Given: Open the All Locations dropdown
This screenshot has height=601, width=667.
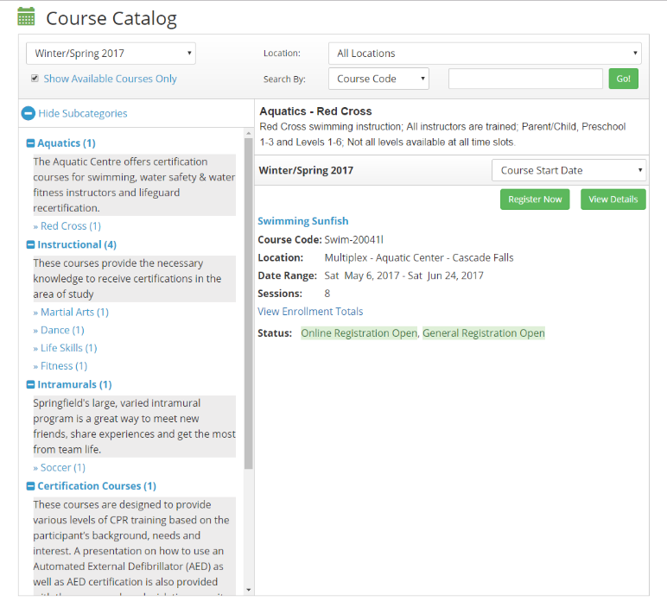Looking at the screenshot, I should pos(484,54).
